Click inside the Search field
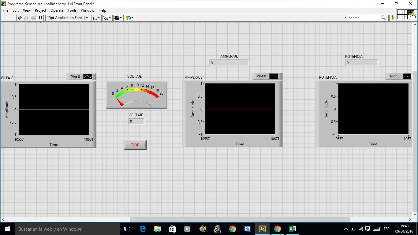Viewport: 418px width, 235px height. click(364, 18)
